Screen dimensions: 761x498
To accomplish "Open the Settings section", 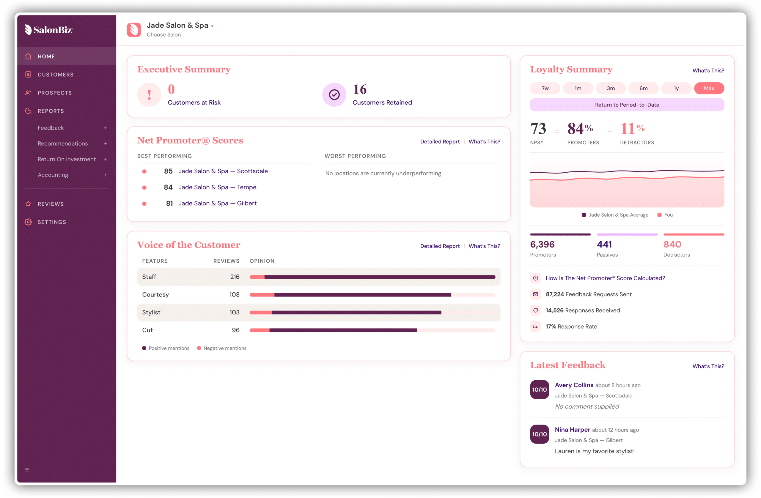I will tap(67, 222).
